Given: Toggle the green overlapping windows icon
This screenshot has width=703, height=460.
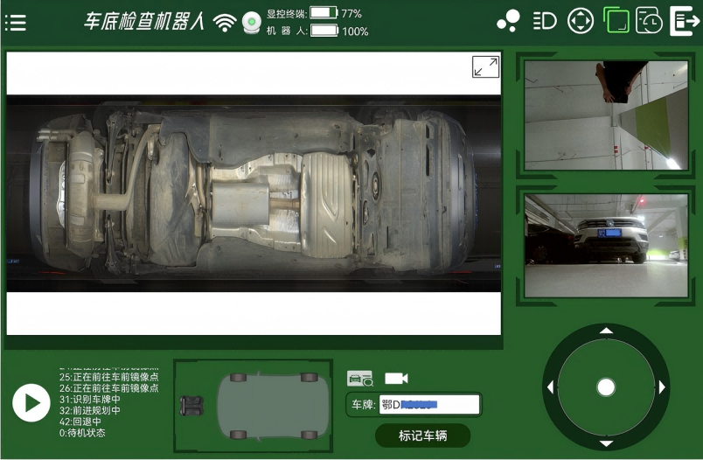Looking at the screenshot, I should pos(616,21).
